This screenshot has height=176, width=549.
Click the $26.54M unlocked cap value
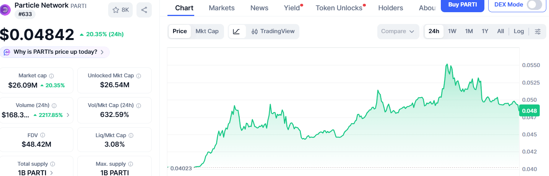[x=115, y=85]
